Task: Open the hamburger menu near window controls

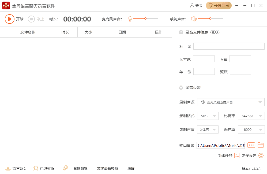Action: 237,5
